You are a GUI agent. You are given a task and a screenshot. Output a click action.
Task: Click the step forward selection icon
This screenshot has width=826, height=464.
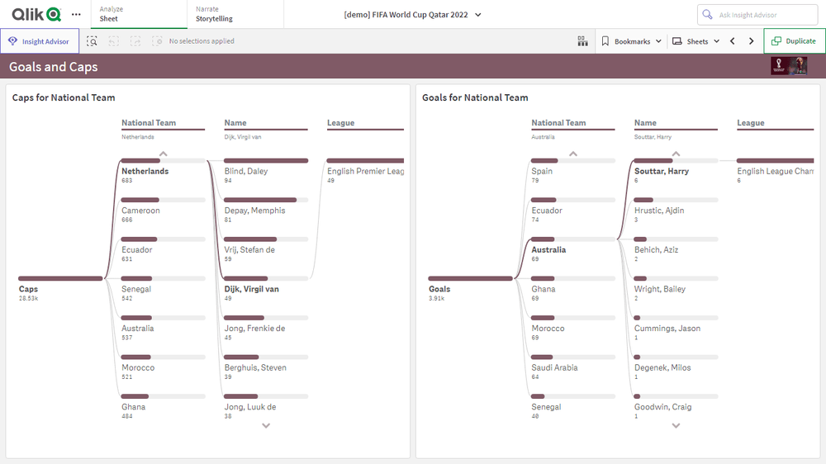pyautogui.click(x=135, y=41)
